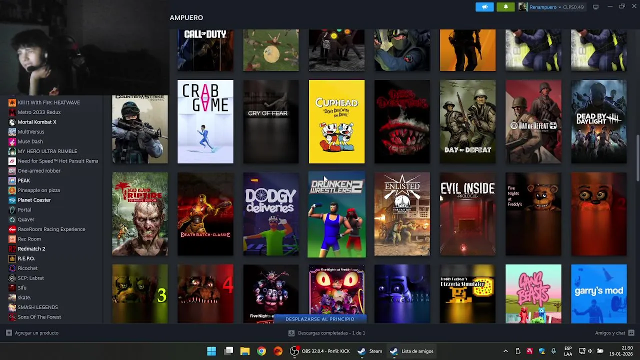The width and height of the screenshot is (640, 360).
Task: Click the Renampuero profile avatar
Action: pos(522,7)
